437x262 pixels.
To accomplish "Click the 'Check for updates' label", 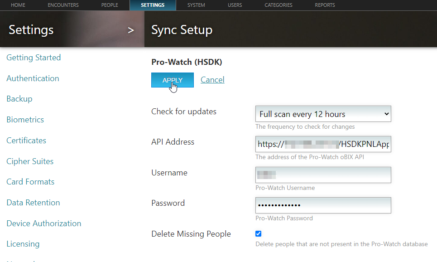I will [184, 112].
